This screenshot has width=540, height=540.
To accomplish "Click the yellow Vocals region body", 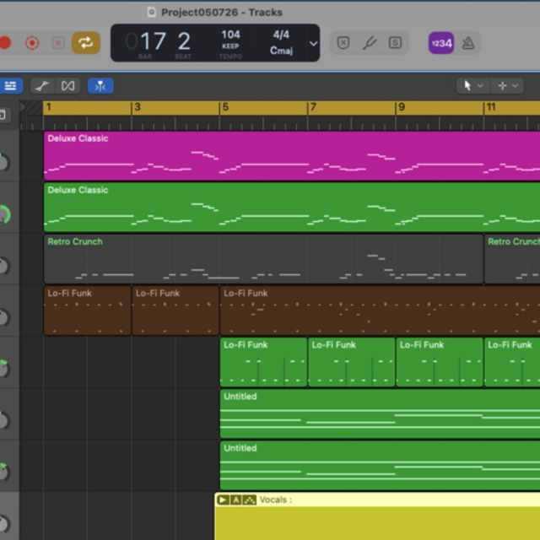I will (377, 523).
